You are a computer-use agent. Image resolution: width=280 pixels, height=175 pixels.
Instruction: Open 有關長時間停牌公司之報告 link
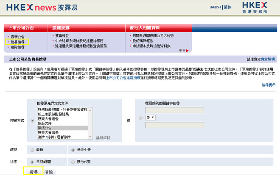coord(153,36)
